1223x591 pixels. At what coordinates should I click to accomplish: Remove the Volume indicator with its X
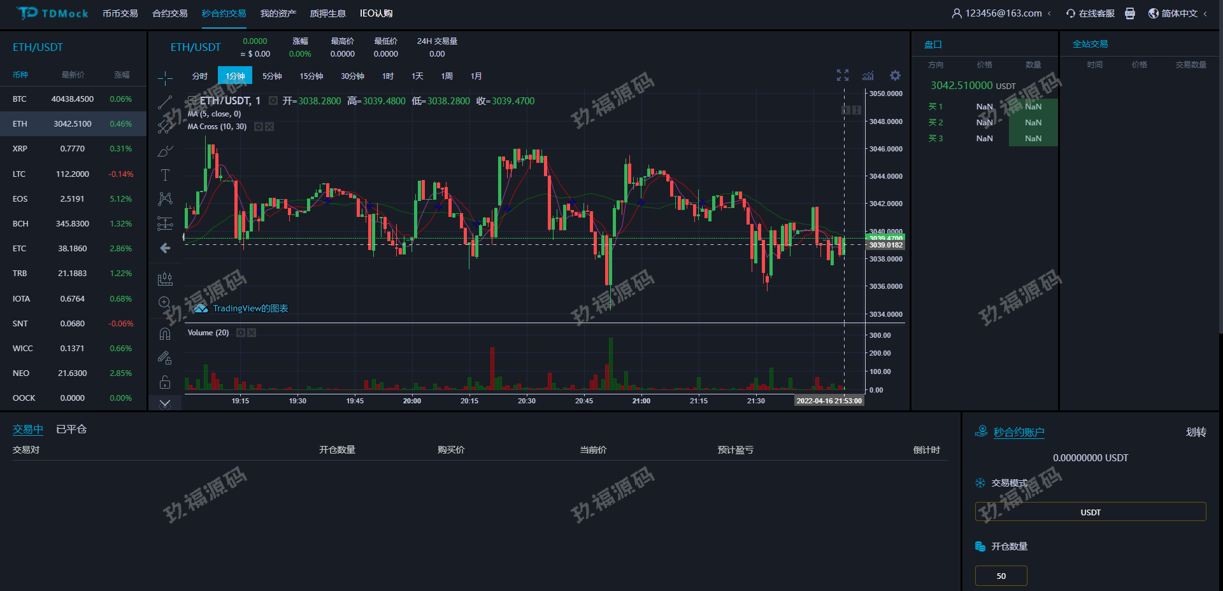click(252, 333)
